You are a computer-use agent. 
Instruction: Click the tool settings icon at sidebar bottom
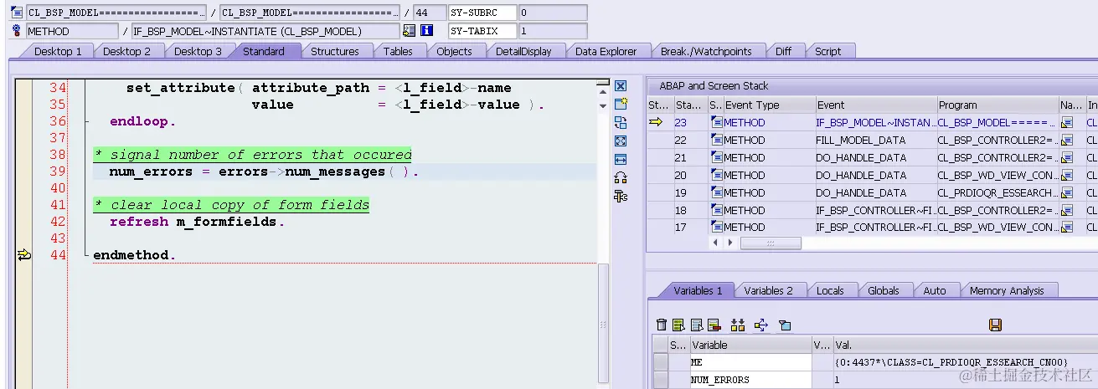point(621,196)
